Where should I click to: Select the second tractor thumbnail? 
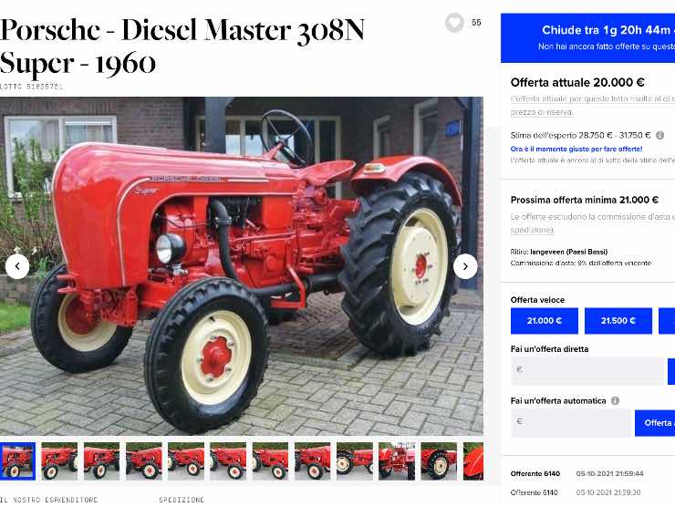(x=59, y=460)
